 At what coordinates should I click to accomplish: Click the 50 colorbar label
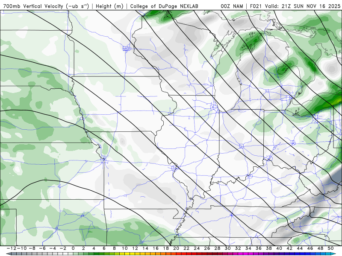click(330, 248)
